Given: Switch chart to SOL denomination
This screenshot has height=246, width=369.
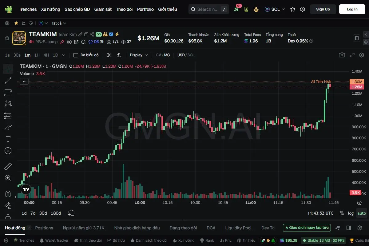Looking at the screenshot, I should tap(191, 55).
